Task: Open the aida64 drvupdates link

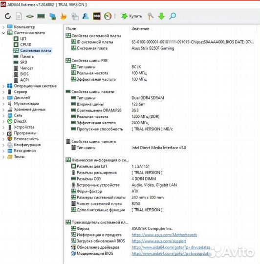Action: pyautogui.click(x=171, y=247)
